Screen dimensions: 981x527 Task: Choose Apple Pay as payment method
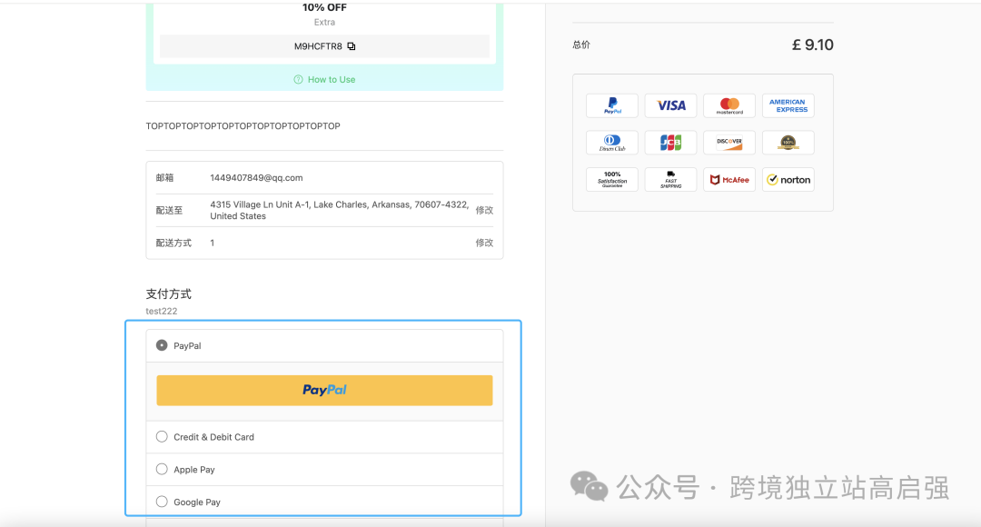coord(162,470)
